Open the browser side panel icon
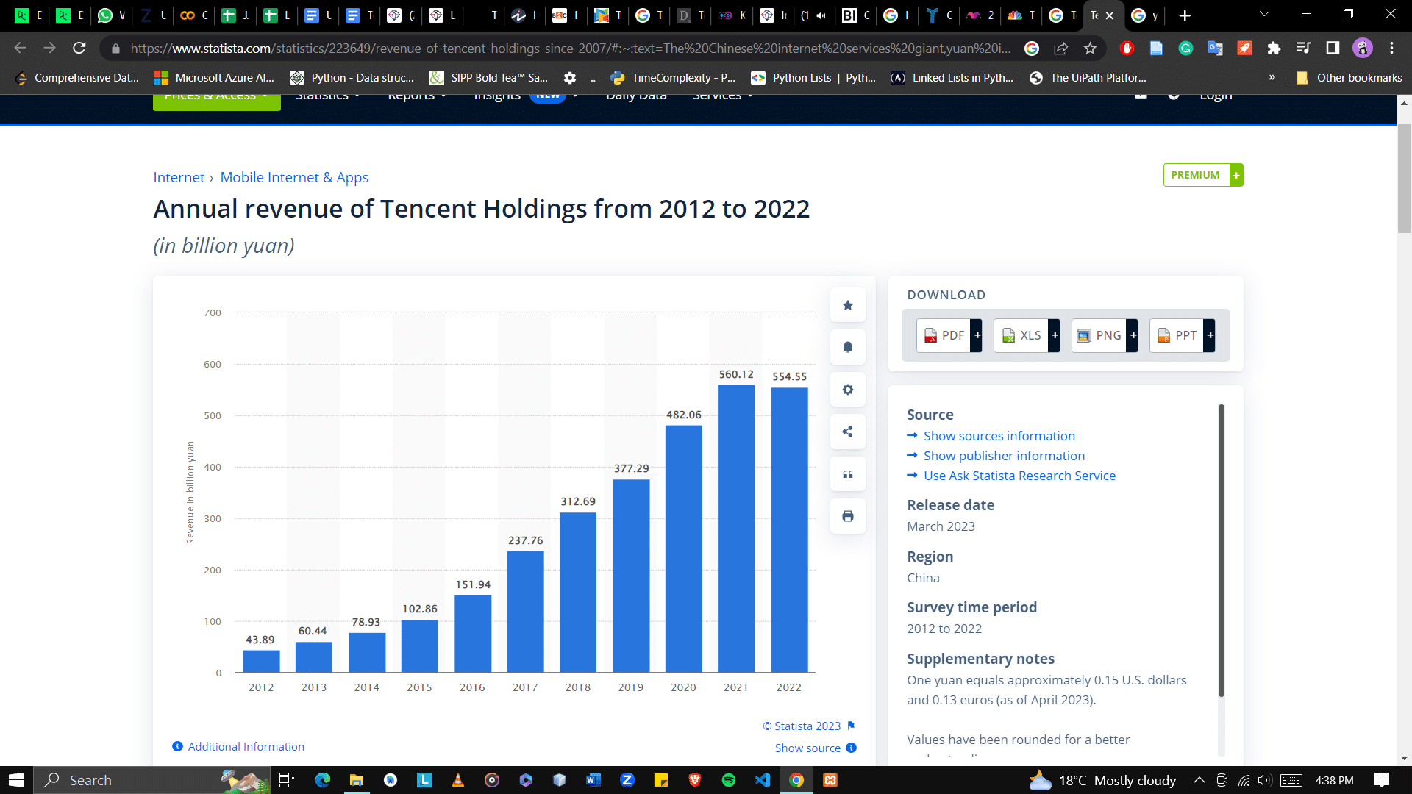 1333,49
